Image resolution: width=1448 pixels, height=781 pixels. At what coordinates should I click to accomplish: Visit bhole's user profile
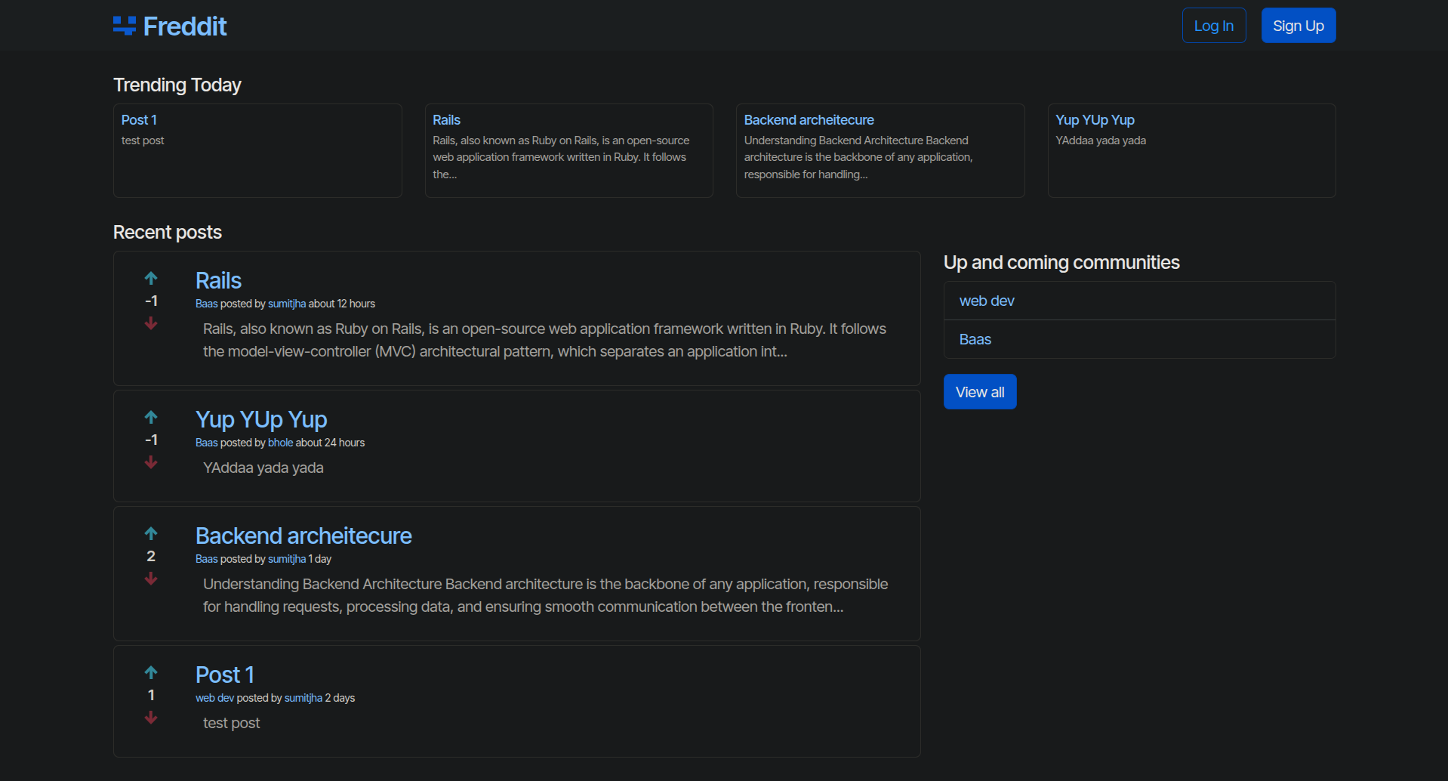pos(280,443)
